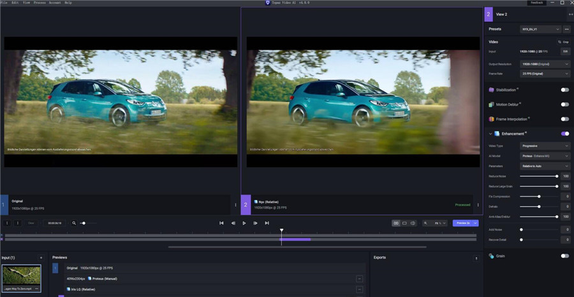
Task: Enable the Grain toggle
Action: pyautogui.click(x=565, y=256)
